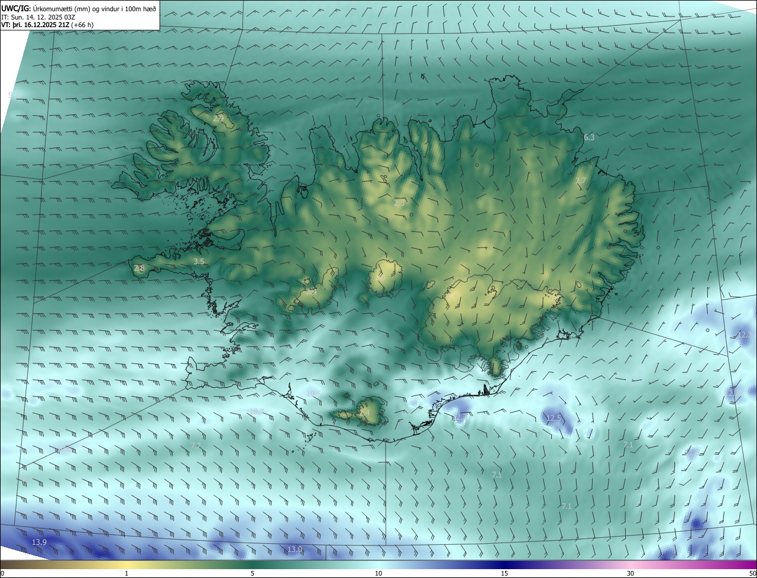Click the 10.6 value near the southwest coast

click(313, 394)
